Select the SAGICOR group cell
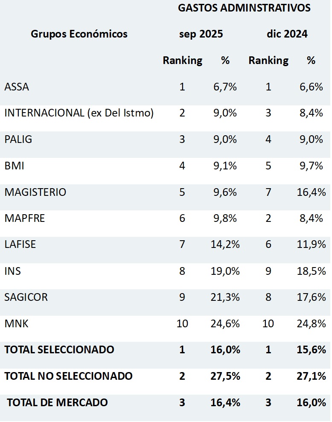The width and height of the screenshot is (332, 422). [x=26, y=297]
